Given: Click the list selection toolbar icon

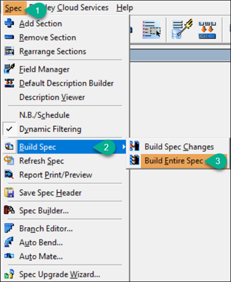Looking at the screenshot, I should pos(151,29).
